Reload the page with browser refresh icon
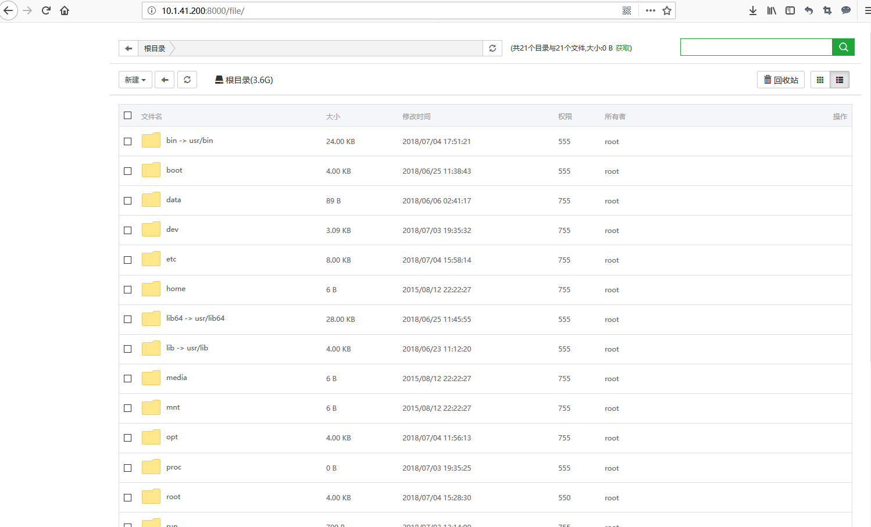This screenshot has height=527, width=871. (46, 10)
